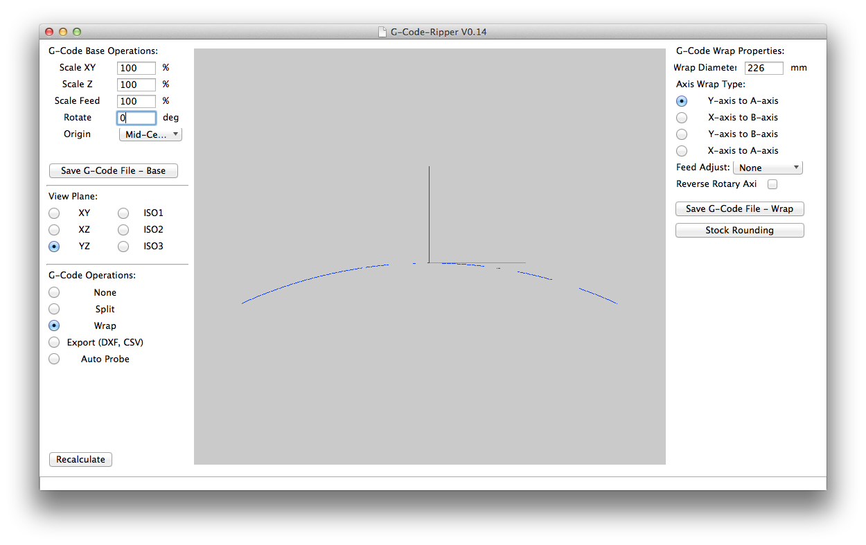This screenshot has width=866, height=545.
Task: Click the window title G-Code-Ripper V0.14
Action: [x=439, y=32]
